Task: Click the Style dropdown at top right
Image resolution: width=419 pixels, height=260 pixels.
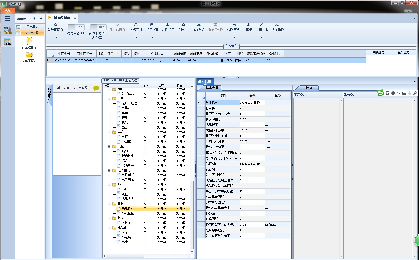Action: [410, 11]
